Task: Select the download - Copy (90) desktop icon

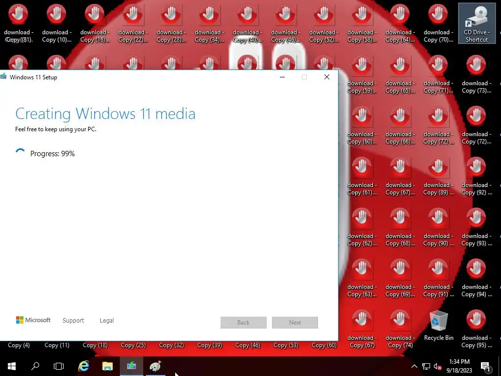Action: click(438, 227)
